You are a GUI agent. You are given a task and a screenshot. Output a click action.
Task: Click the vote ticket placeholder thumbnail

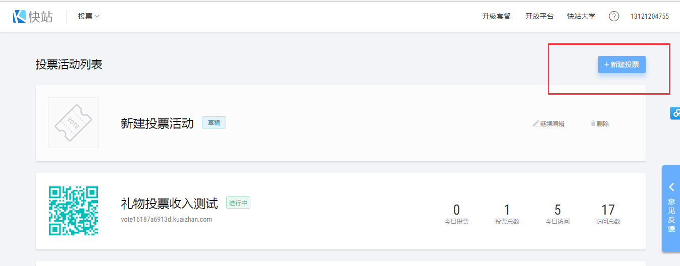pyautogui.click(x=73, y=123)
